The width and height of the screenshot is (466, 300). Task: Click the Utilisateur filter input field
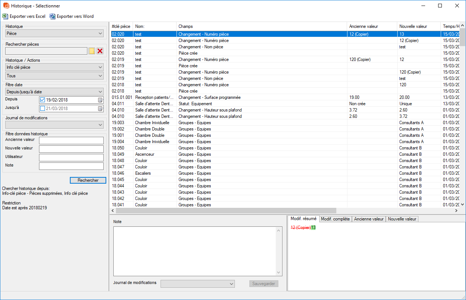point(71,158)
